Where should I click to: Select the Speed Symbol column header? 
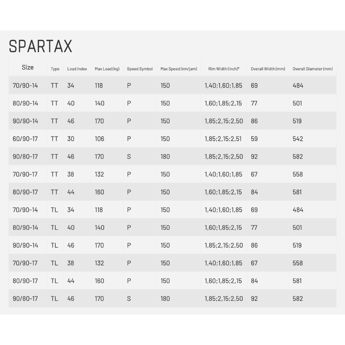click(x=140, y=69)
